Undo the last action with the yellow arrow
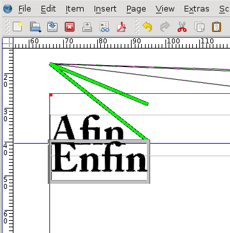The height and width of the screenshot is (233, 230). coord(148,27)
